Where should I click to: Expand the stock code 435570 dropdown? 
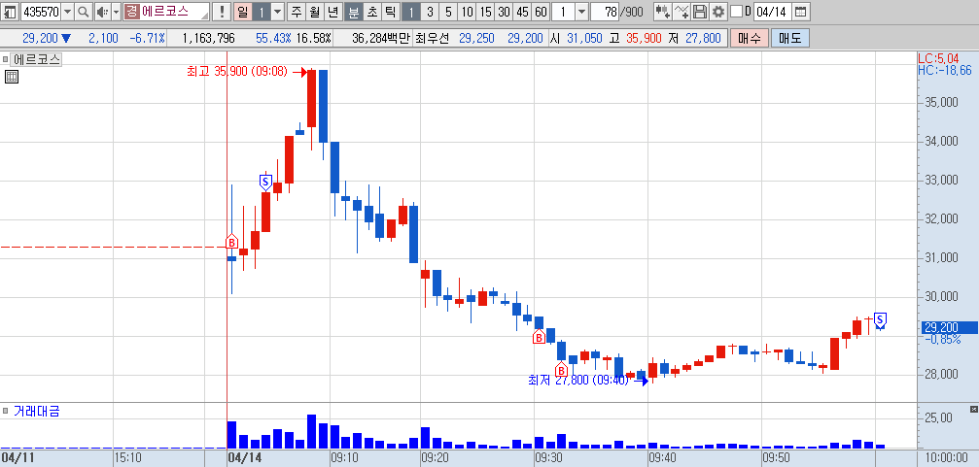click(67, 12)
